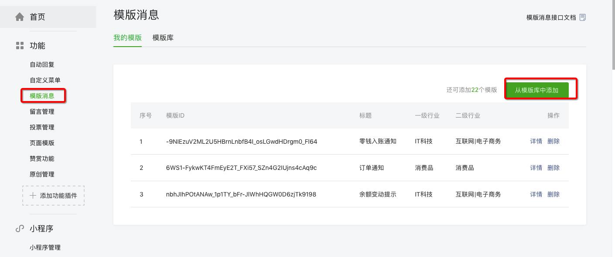Image resolution: width=615 pixels, height=257 pixels.
Task: Delete the 余额变动提示 template
Action: coord(553,194)
